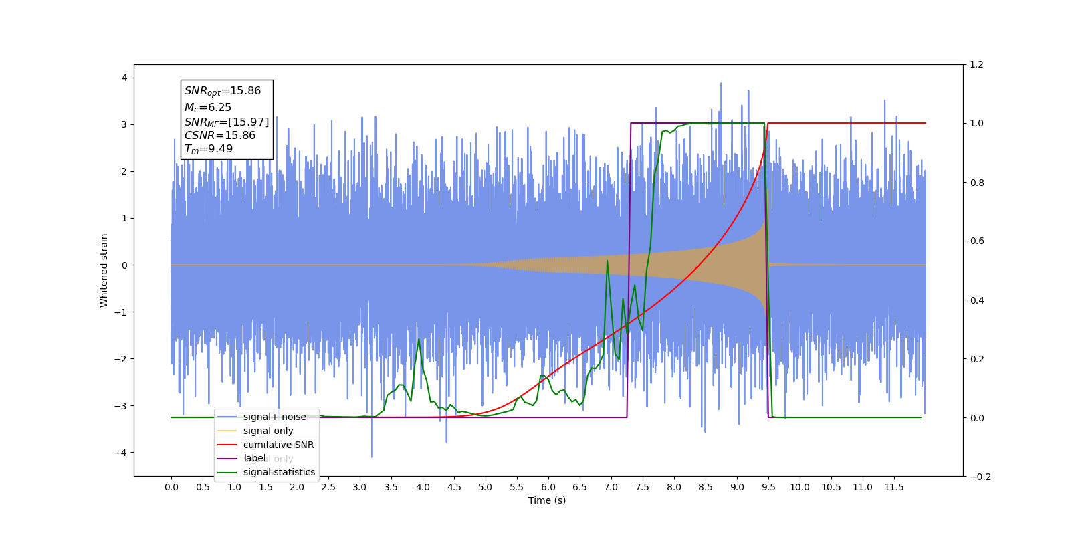Click the −2 tick on the left strain axis

click(120, 359)
